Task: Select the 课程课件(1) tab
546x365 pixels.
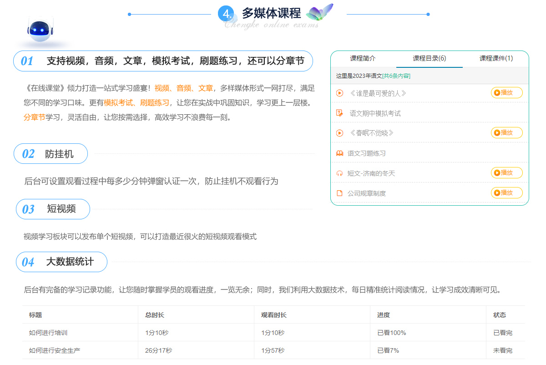Action: click(496, 58)
